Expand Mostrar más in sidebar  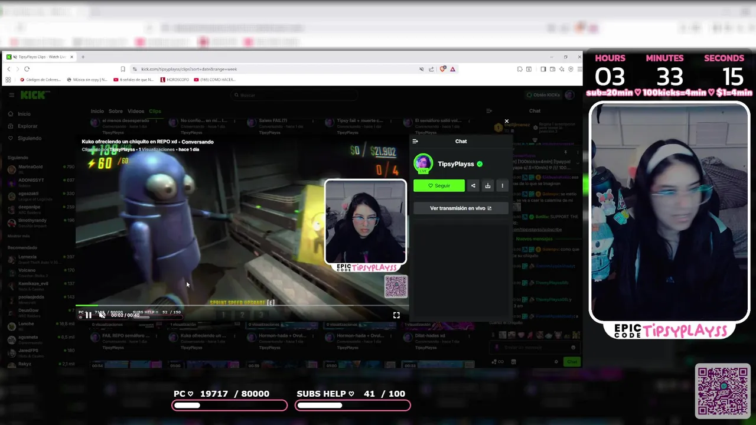[18, 236]
